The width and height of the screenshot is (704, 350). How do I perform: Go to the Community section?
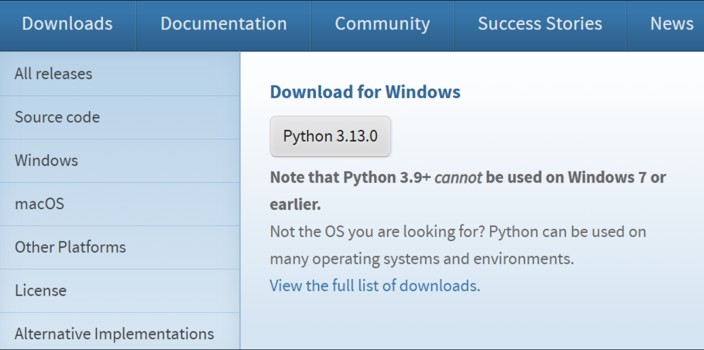click(x=382, y=24)
